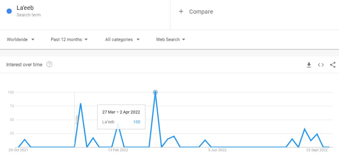Download the interest over time CSV
This screenshot has height=167, width=339.
click(309, 65)
